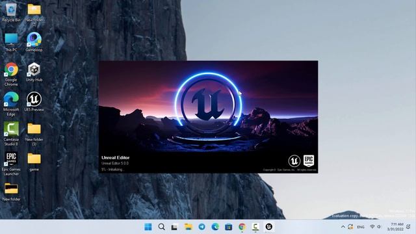This screenshot has width=416, height=234.
Task: Open Task View from the taskbar
Action: click(x=174, y=227)
